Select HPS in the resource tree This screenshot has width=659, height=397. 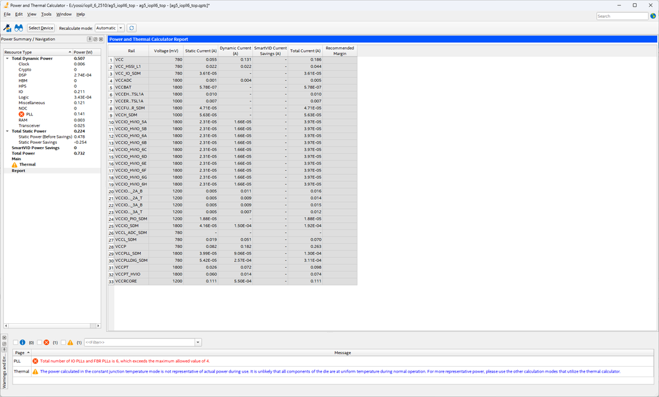22,86
